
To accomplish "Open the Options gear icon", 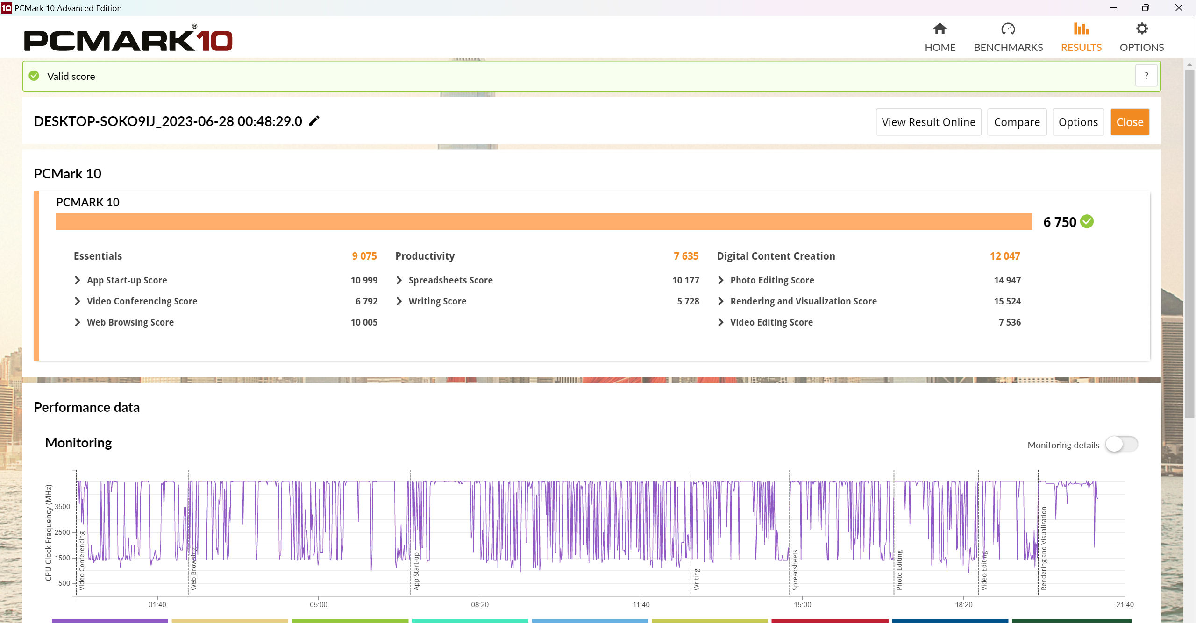I will click(x=1142, y=29).
